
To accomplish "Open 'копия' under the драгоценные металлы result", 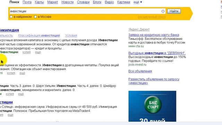I will (11, 73).
